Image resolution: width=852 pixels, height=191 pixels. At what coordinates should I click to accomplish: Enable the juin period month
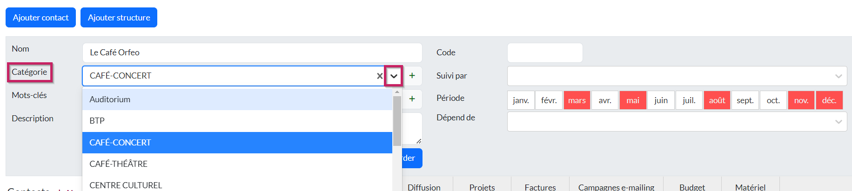[661, 100]
